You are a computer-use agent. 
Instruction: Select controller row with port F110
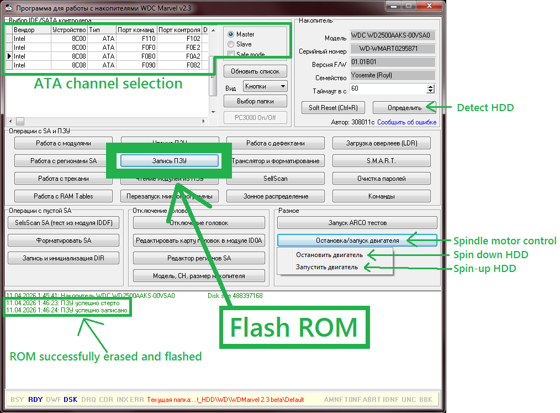[107, 39]
